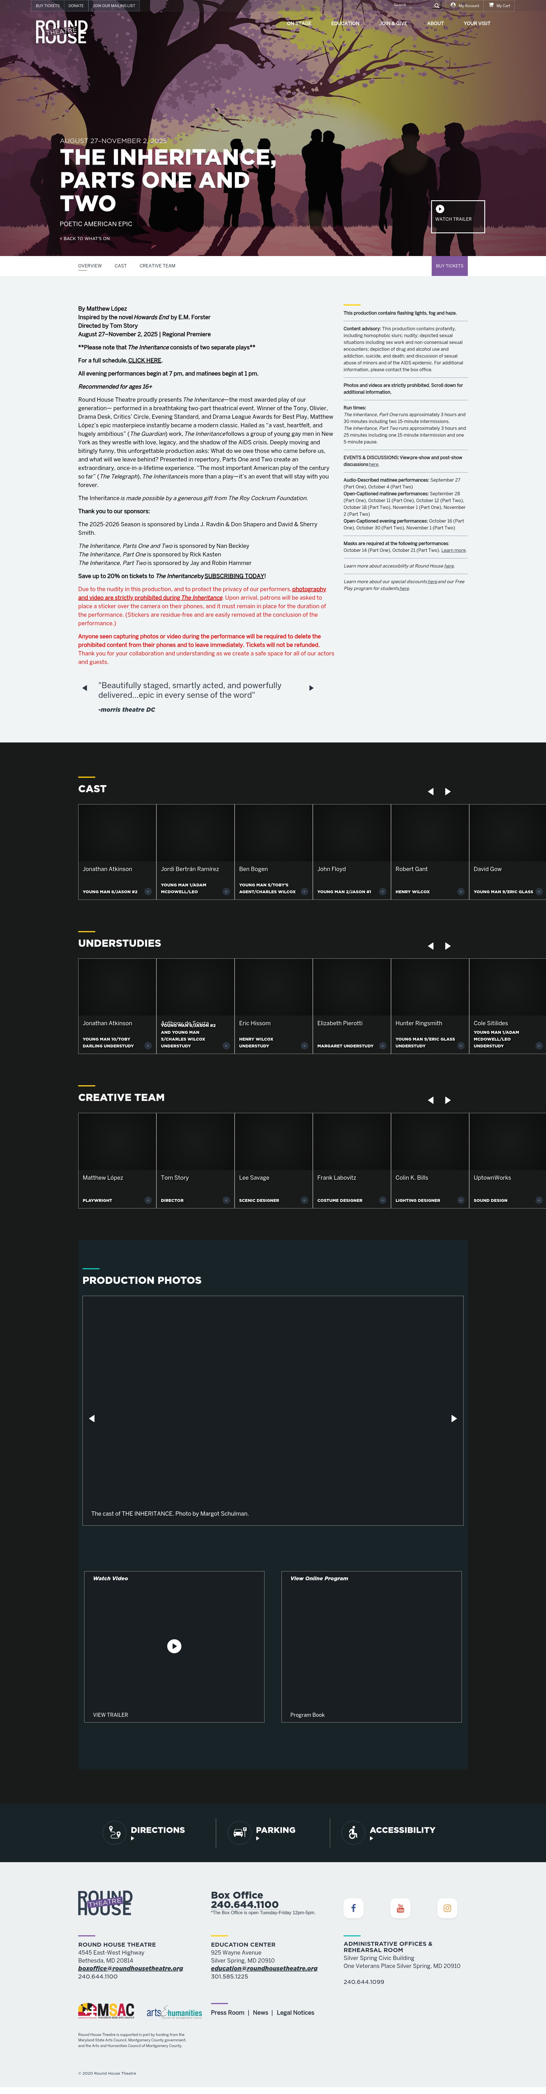
Task: Expand Hunter Ringsmith understudy card
Action: (461, 1046)
